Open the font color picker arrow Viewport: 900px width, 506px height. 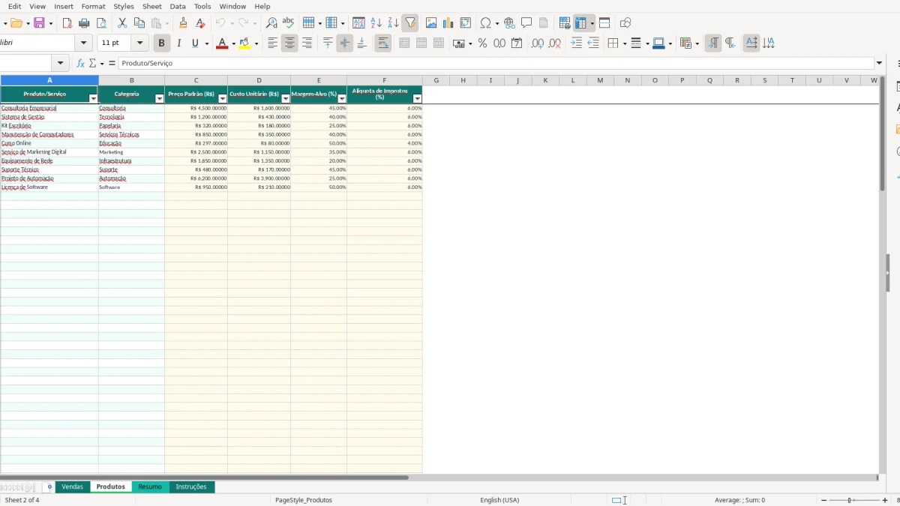point(233,43)
